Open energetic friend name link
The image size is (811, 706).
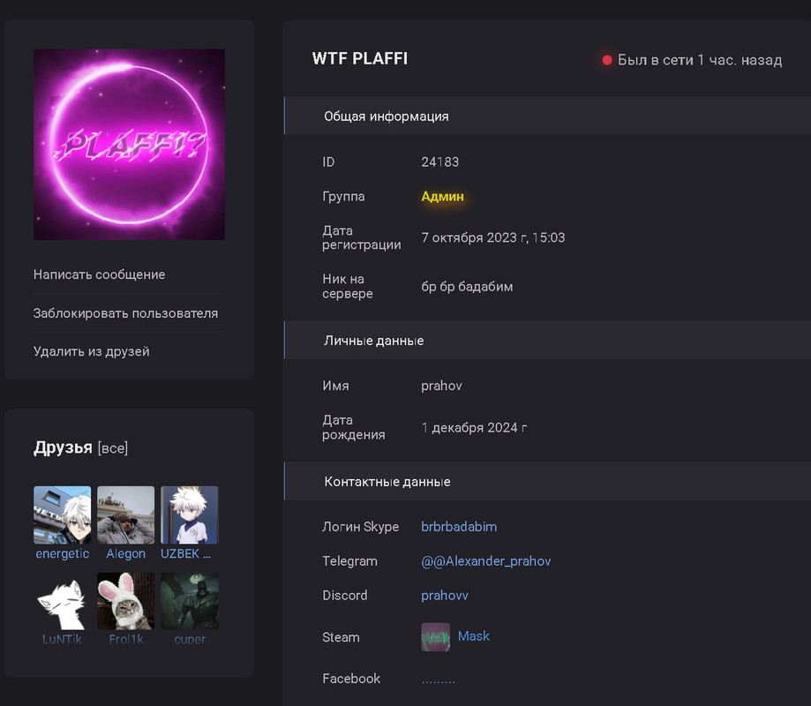tap(63, 554)
